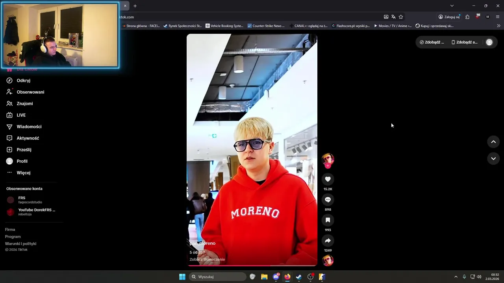The image size is (504, 283).
Task: Open File Explorer from the taskbar
Action: point(264,277)
